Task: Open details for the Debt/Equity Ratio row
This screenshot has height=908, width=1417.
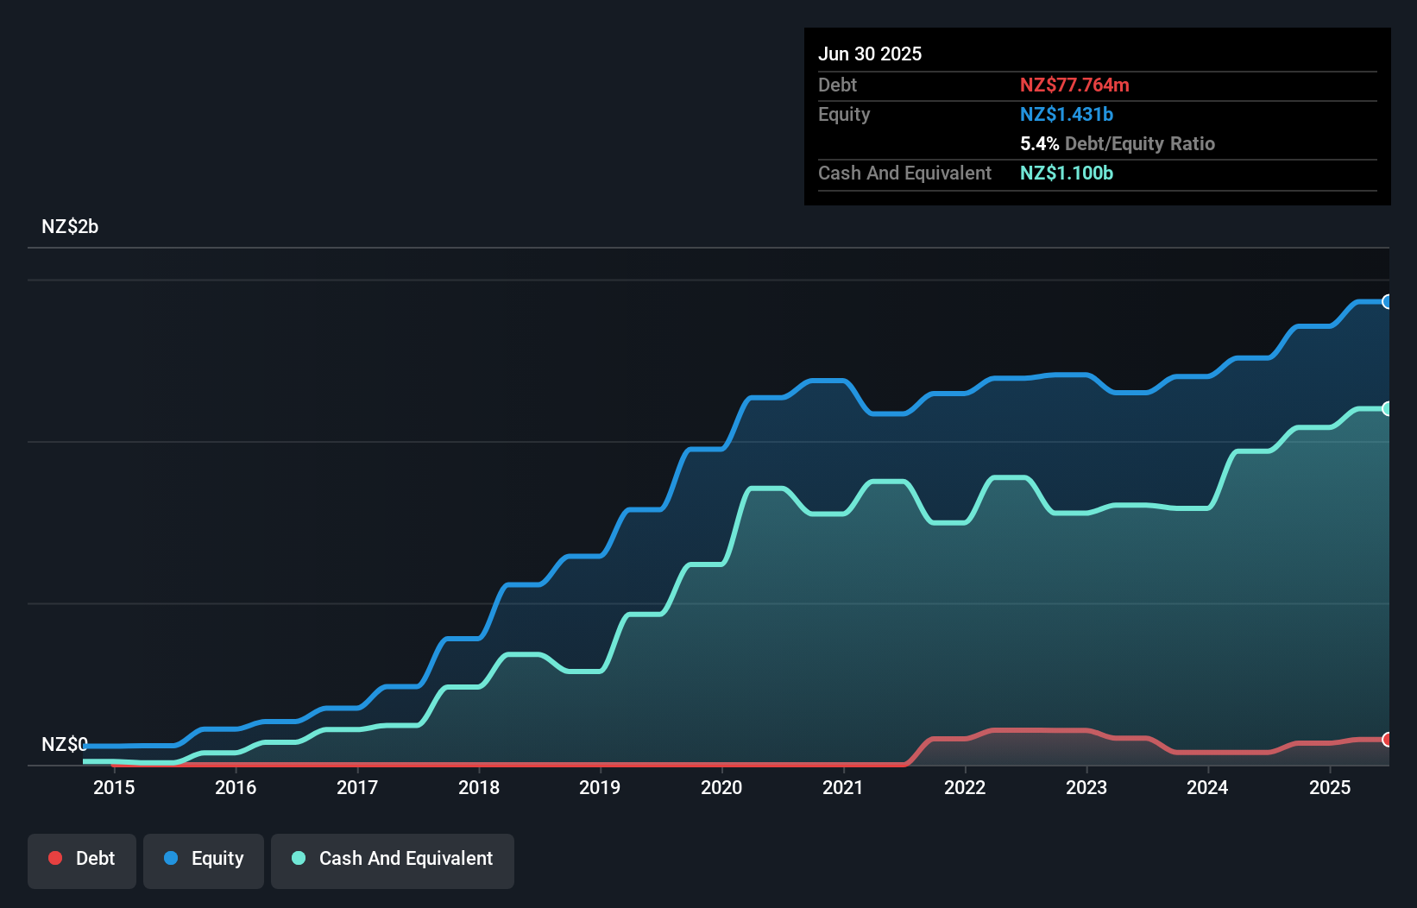Action: tap(1118, 143)
